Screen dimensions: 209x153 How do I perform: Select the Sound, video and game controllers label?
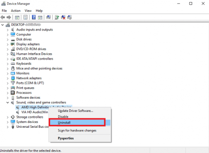tap(41, 103)
